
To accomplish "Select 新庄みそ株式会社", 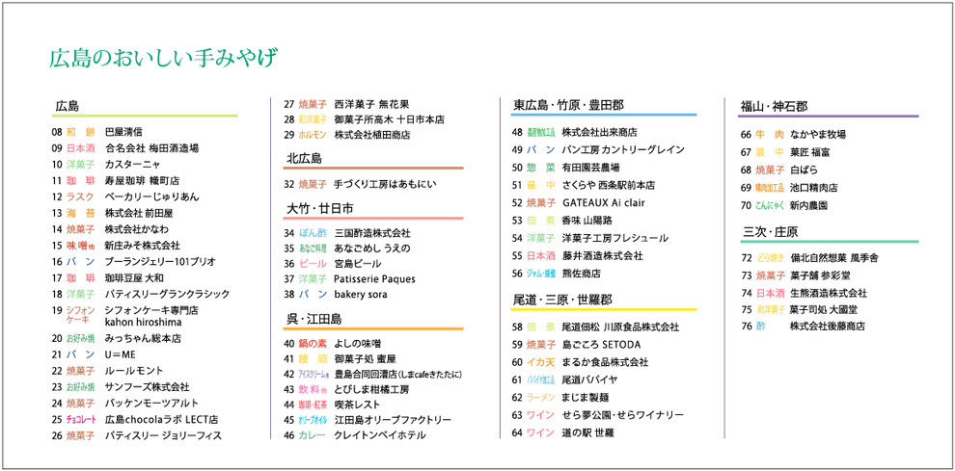I will coord(143,246).
